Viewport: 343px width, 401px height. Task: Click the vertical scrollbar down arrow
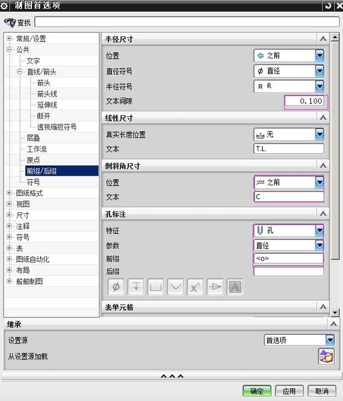click(335, 313)
